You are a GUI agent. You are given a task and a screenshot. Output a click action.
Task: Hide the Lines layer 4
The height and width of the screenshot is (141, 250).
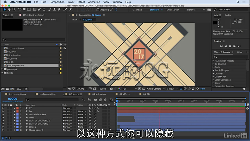tap(3, 118)
